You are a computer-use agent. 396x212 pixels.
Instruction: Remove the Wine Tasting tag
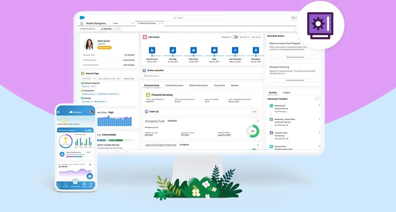point(106,102)
